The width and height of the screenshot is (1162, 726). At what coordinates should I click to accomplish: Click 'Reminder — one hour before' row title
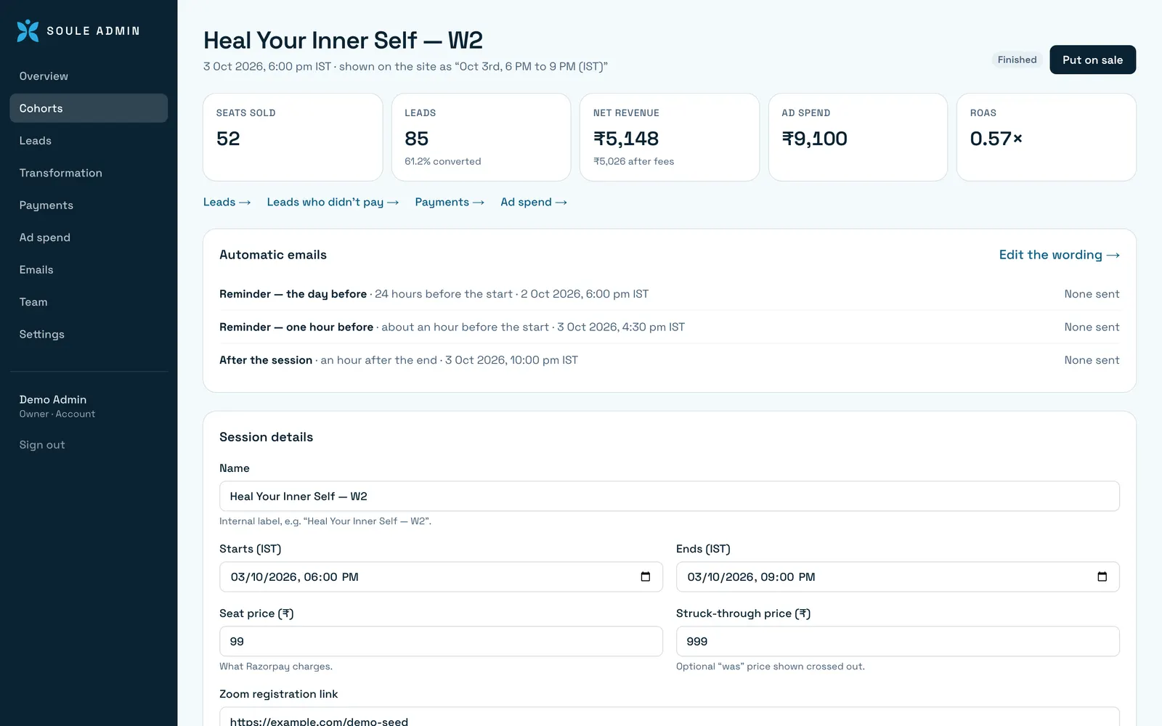[296, 327]
